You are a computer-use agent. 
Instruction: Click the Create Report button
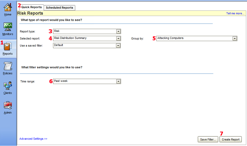tap(231, 139)
